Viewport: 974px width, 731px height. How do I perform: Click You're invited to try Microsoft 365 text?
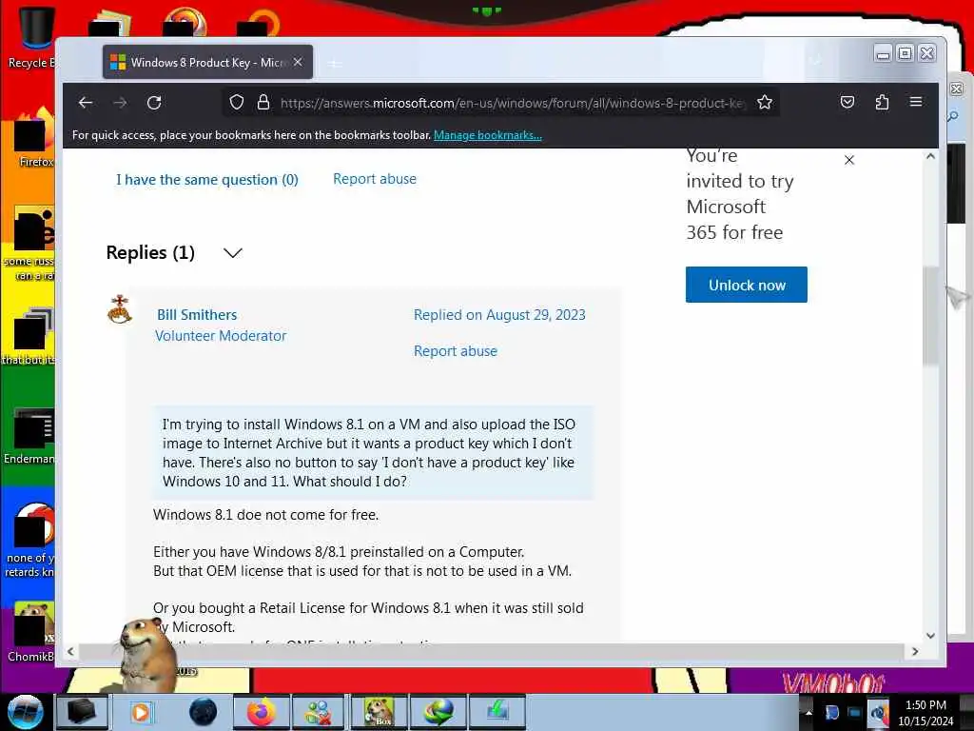click(740, 194)
